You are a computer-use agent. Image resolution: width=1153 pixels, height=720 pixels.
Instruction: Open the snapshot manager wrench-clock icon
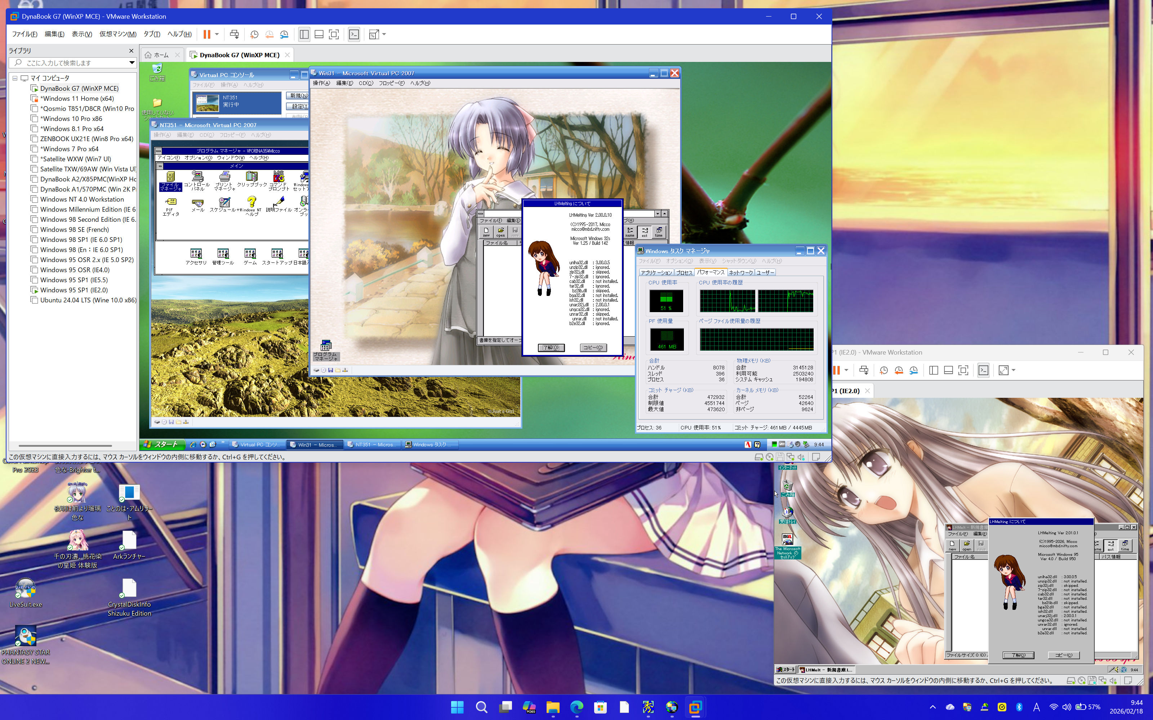pos(284,34)
